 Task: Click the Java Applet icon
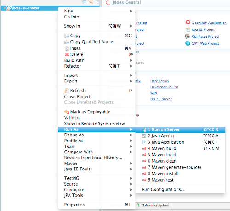pyautogui.click(x=144, y=136)
